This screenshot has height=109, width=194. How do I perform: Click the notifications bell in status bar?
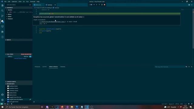coord(192,104)
